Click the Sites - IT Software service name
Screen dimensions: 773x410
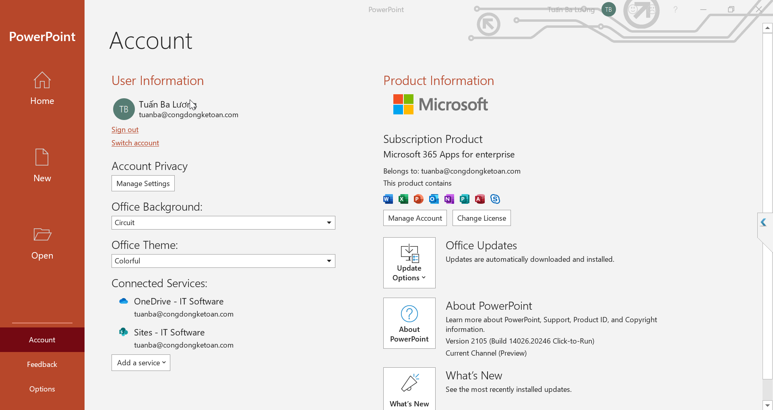tap(169, 332)
